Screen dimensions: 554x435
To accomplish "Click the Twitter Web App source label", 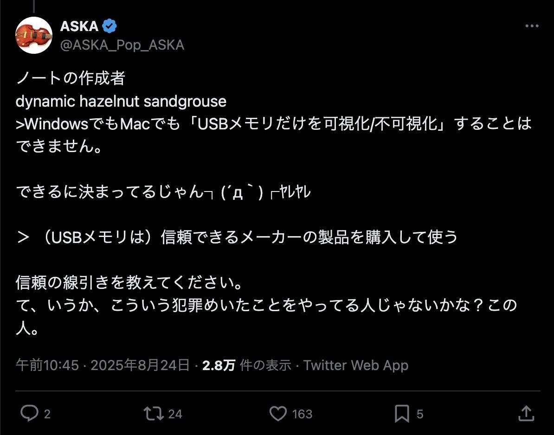I will [x=355, y=365].
